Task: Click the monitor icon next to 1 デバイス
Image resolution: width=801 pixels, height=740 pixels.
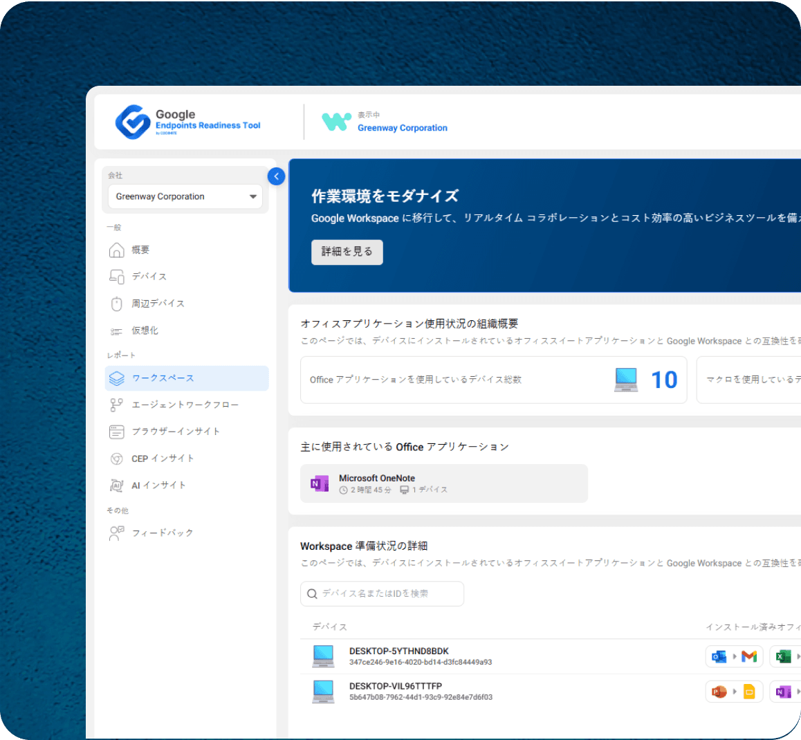Action: coord(404,490)
